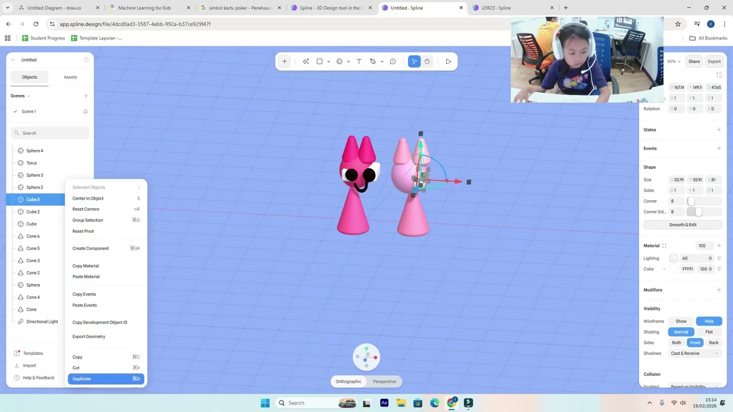Viewport: 733px width, 412px height.
Task: Expand rectangle shape tool dropdown arrow
Action: pyautogui.click(x=328, y=62)
